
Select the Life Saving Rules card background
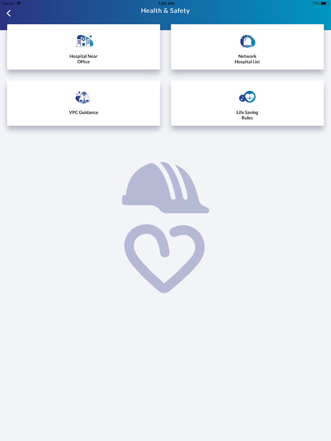coord(247,103)
